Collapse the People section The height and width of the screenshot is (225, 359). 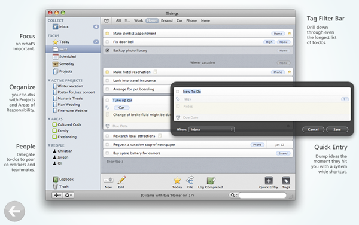[x=49, y=145]
